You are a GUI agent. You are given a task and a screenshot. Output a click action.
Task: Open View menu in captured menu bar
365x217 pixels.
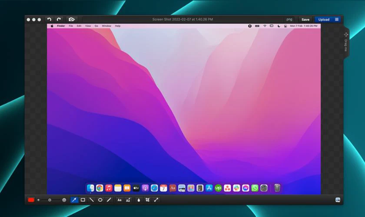[x=88, y=26]
